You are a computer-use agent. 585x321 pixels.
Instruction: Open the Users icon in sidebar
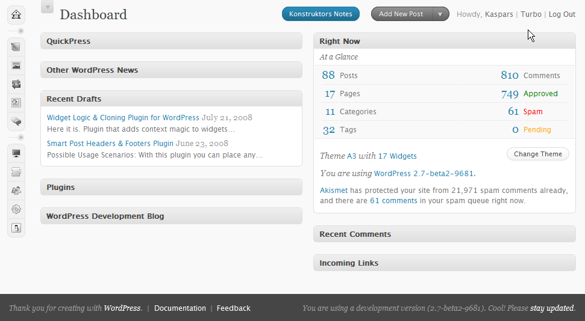click(16, 191)
